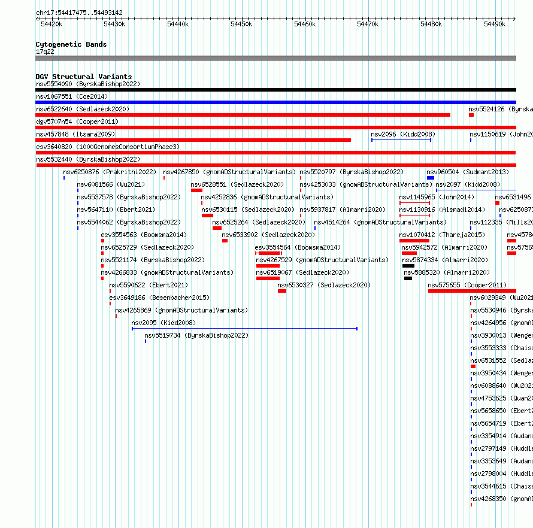Image resolution: width=533 pixels, height=528 pixels.
Task: Click the nsv5532440 (ByrskaBishop2022) label
Action: 88,159
